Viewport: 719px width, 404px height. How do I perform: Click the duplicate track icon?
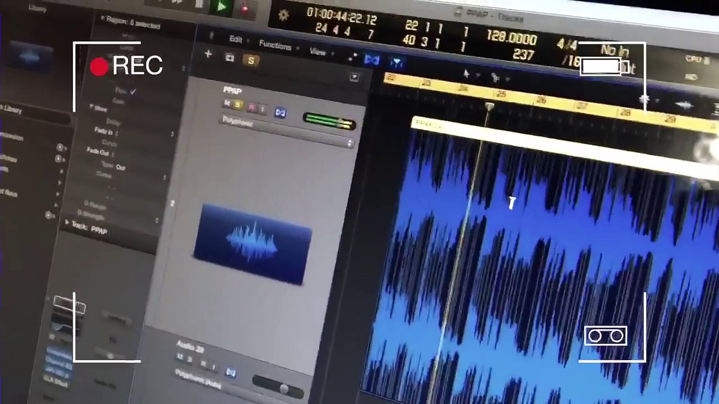[229, 57]
